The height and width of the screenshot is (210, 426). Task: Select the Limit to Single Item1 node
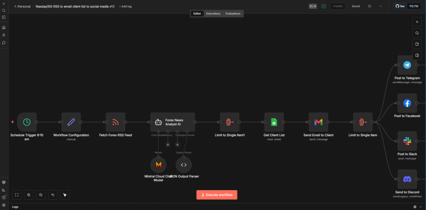[230, 122]
